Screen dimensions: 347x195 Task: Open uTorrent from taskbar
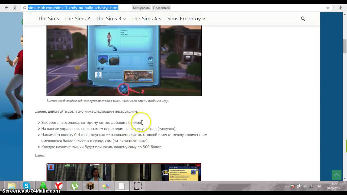click(x=75, y=186)
